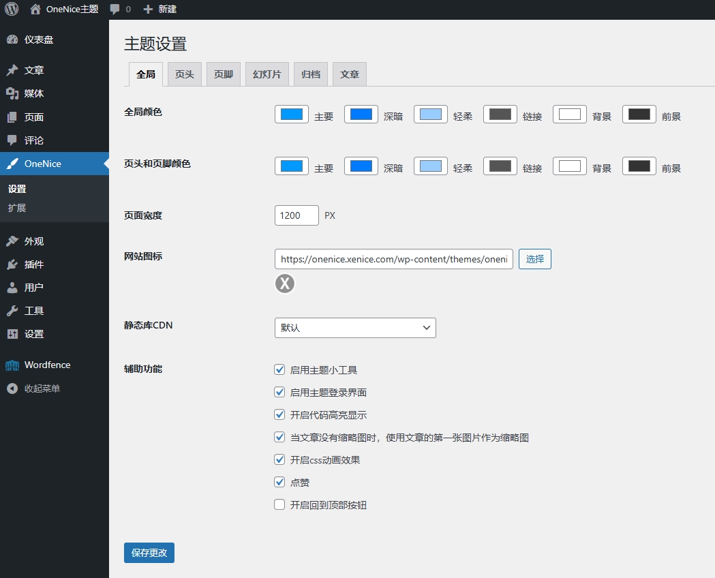Disable the 启用主题小工具 checkbox
The width and height of the screenshot is (715, 578).
[x=279, y=369]
